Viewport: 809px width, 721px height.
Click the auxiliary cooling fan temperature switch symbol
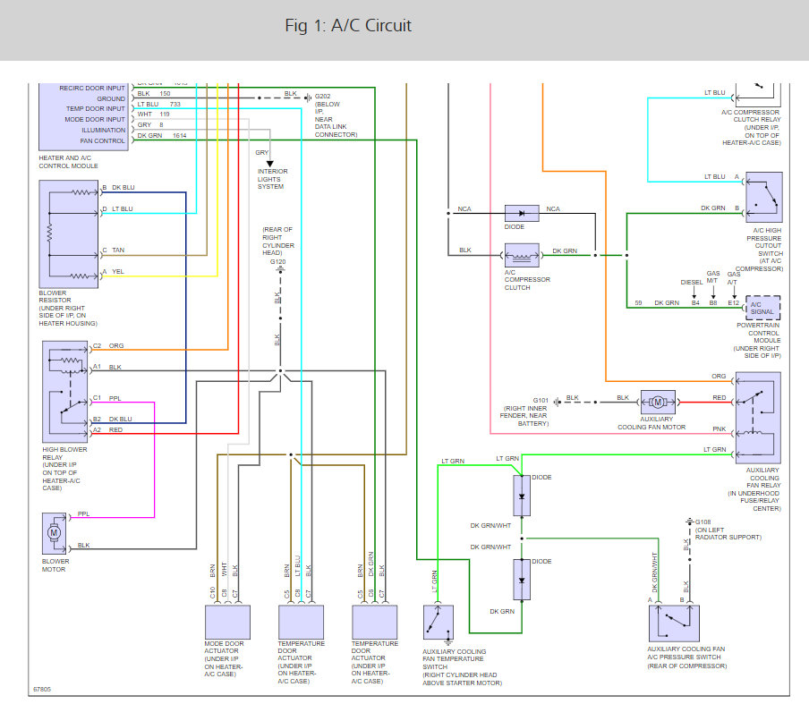(439, 623)
